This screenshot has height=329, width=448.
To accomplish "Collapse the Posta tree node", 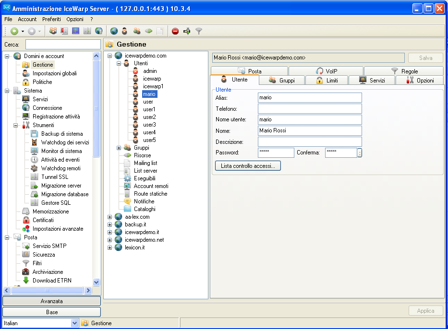I will (7, 237).
